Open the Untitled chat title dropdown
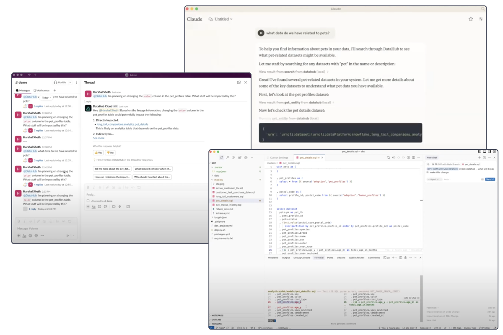 click(x=220, y=19)
